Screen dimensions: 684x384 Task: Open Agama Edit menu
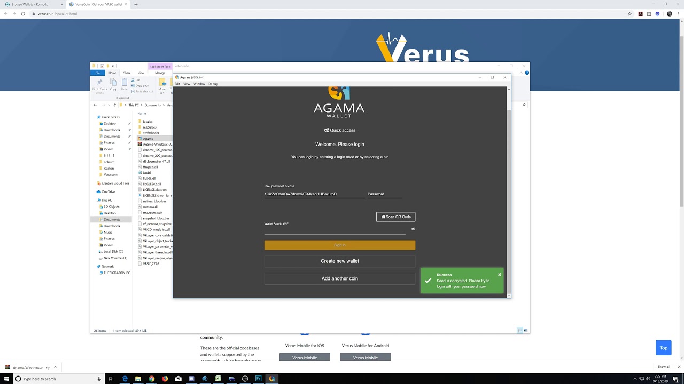coord(177,84)
